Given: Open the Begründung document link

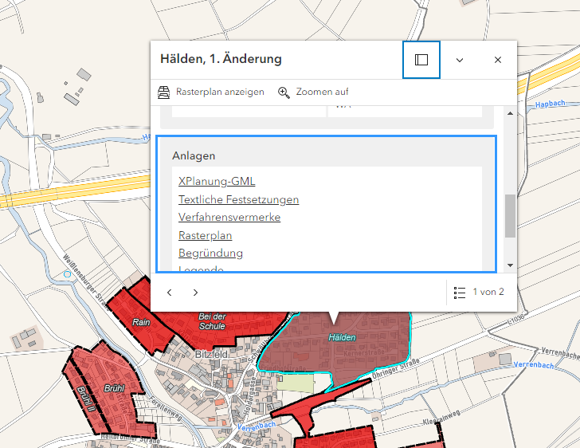Looking at the screenshot, I should [210, 253].
